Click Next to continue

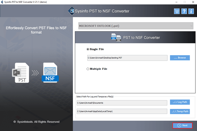point(182,125)
